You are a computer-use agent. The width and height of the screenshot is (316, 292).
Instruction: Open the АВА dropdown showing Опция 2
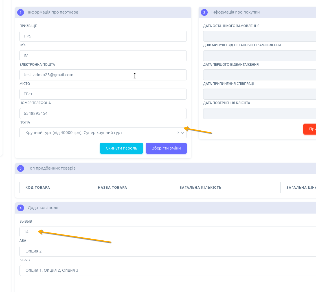pyautogui.click(x=166, y=251)
